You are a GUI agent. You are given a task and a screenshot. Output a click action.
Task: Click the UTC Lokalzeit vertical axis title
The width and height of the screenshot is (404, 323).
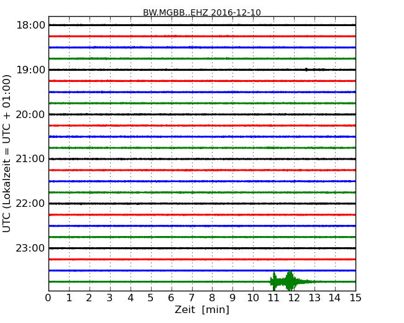[7, 153]
